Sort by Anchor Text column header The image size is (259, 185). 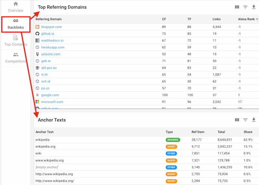coord(44,132)
